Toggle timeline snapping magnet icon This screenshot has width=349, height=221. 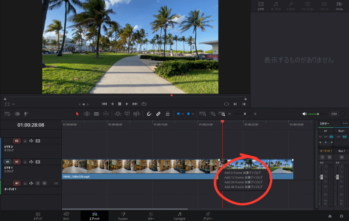pyautogui.click(x=149, y=114)
